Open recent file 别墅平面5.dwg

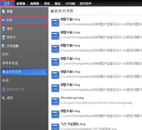[70, 72]
